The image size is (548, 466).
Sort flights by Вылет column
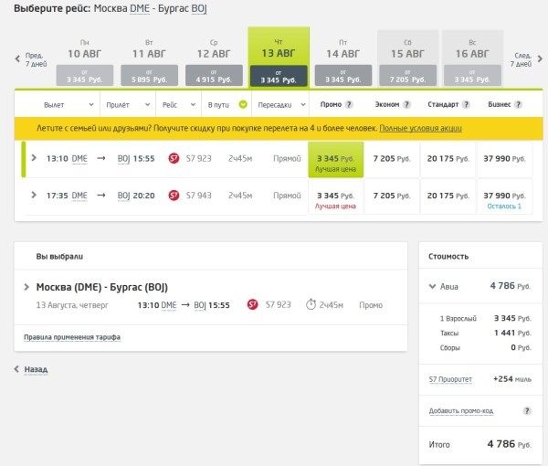57,104
